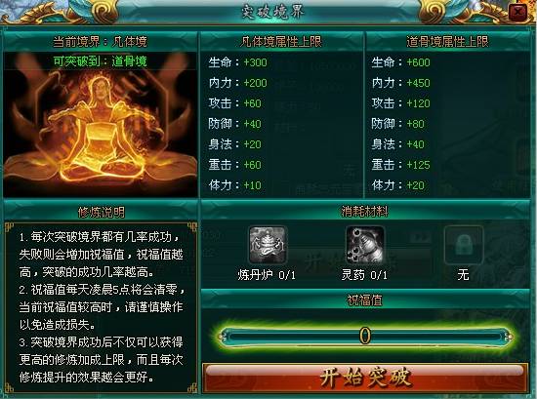Screen dimensions: 537x399
Task: Click the 灵药 material icon
Action: (x=365, y=245)
